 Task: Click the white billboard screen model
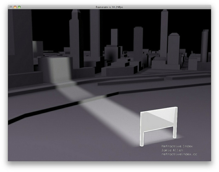[159, 126]
